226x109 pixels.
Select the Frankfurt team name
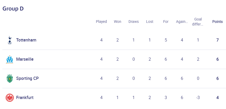click(x=25, y=97)
